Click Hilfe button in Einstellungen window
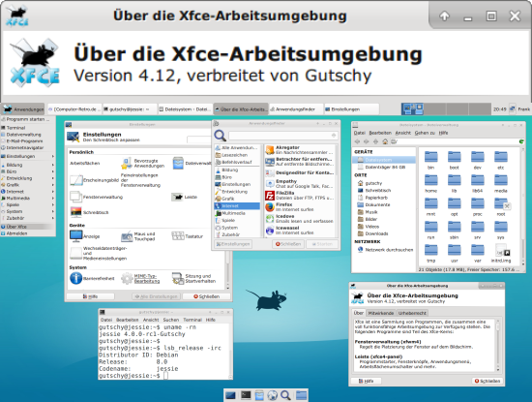Image resolution: width=532 pixels, height=402 pixels. click(x=90, y=296)
